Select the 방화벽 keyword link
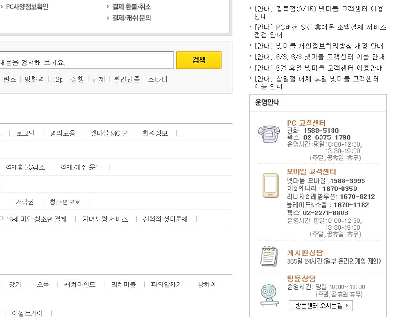 click(34, 79)
